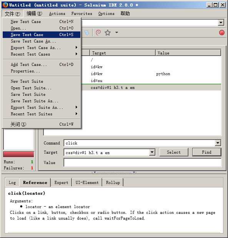Image resolution: width=228 pixels, height=238 pixels.
Task: Open dropdown arrow beside the star icon
Action: [116, 32]
